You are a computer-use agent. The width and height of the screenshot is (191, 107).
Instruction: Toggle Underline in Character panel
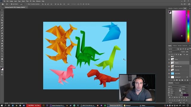tap(184, 97)
